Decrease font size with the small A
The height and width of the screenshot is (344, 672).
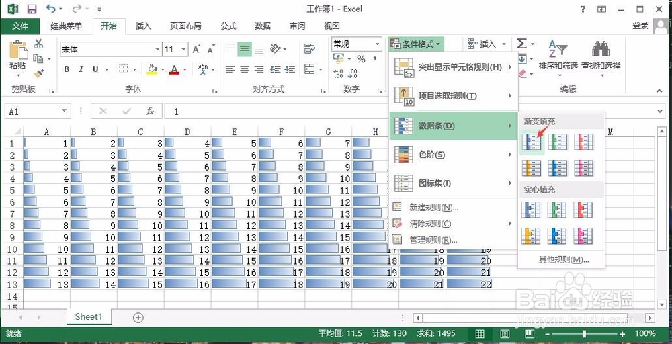click(x=210, y=49)
